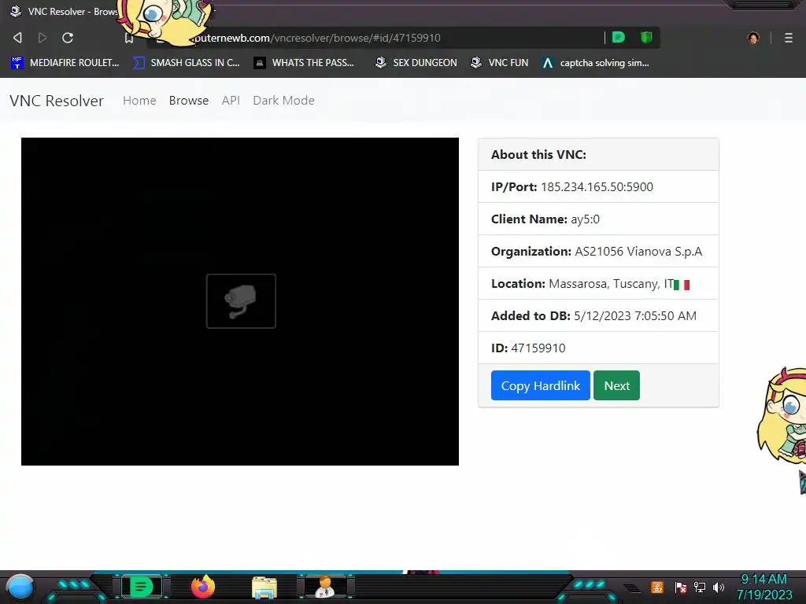The height and width of the screenshot is (604, 806).
Task: Open the API nav item
Action: point(231,100)
